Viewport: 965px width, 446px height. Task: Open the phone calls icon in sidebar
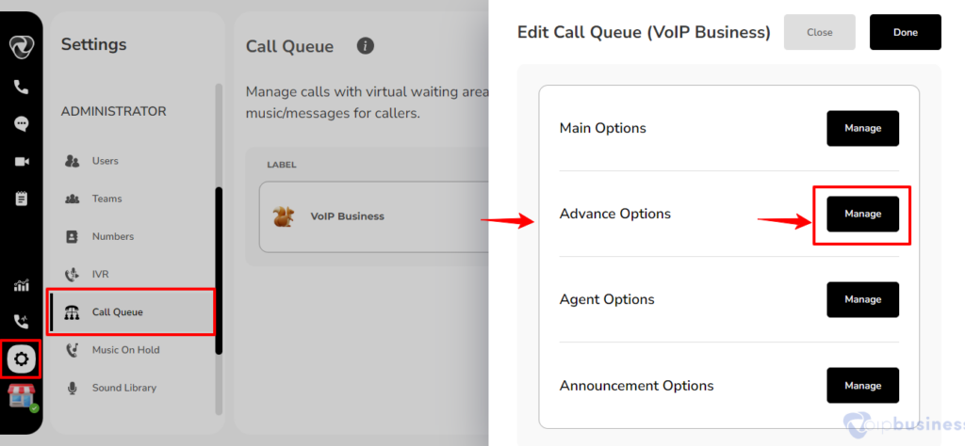click(21, 88)
